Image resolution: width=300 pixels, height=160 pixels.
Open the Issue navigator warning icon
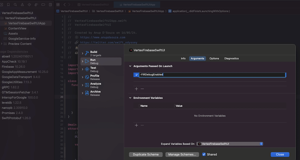22,5
